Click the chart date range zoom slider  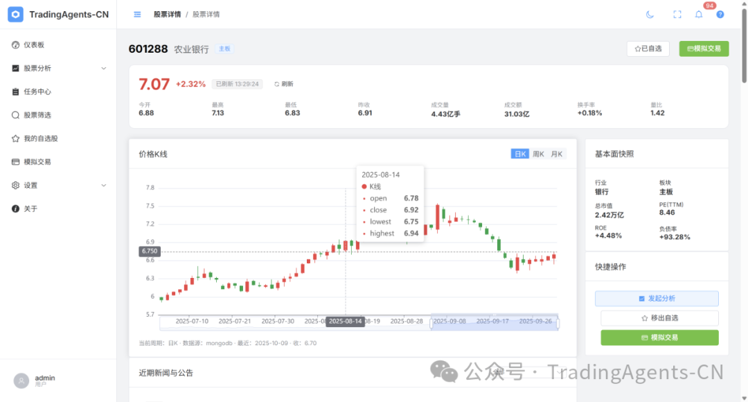click(494, 322)
